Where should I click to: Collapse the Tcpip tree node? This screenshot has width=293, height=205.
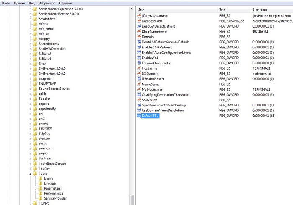pos(30,174)
